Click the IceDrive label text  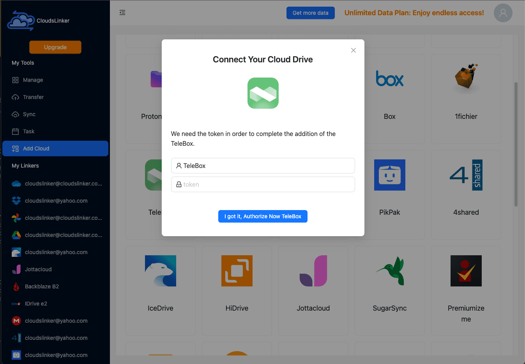(161, 308)
